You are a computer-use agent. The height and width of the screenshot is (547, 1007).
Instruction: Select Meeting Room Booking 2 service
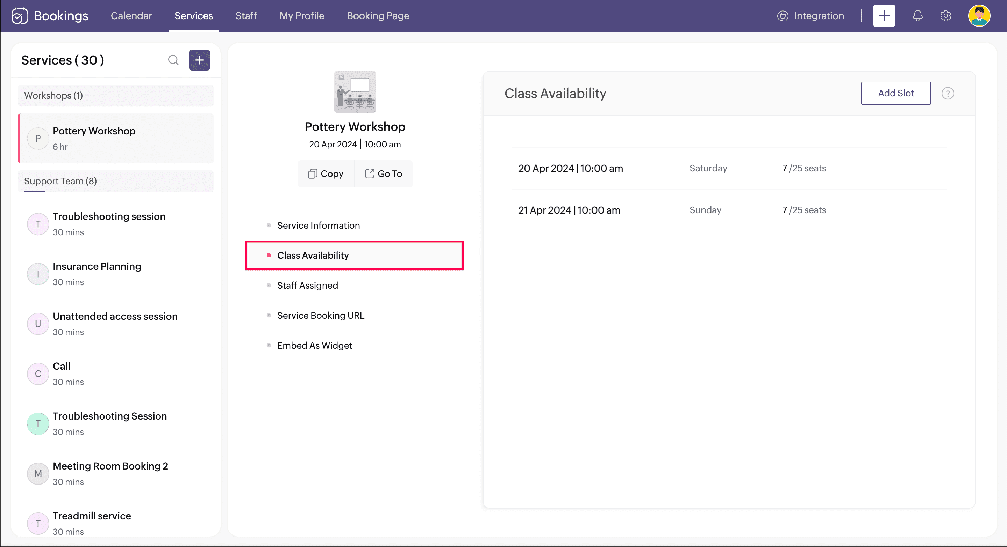click(116, 474)
